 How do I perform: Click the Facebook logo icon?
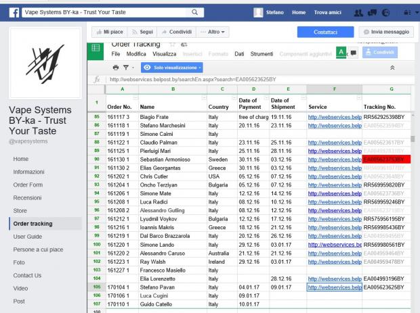(x=14, y=13)
